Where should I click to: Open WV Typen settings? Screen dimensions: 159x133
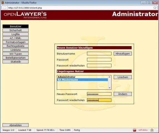(x=16, y=54)
